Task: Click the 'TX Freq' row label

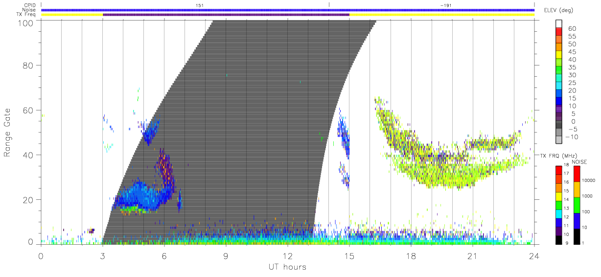Action: [27, 15]
